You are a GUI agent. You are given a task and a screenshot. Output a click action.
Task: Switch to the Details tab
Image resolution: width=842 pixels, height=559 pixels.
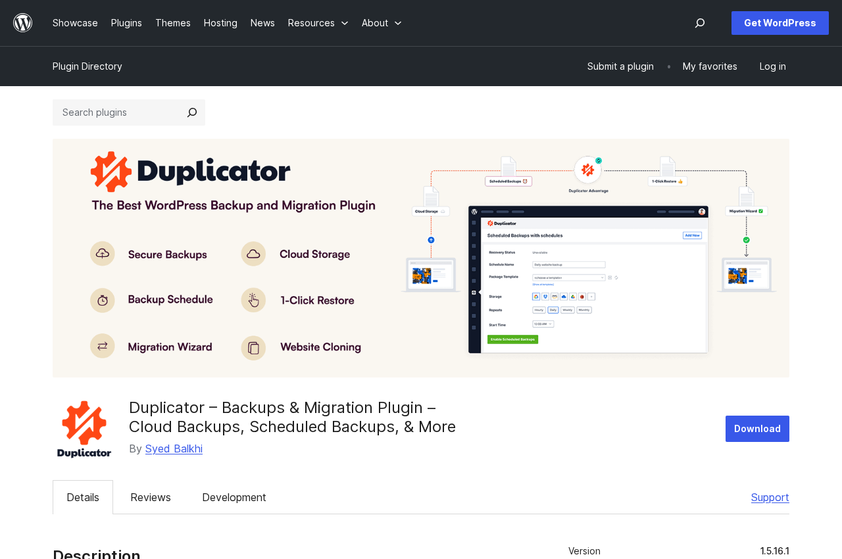(x=83, y=497)
